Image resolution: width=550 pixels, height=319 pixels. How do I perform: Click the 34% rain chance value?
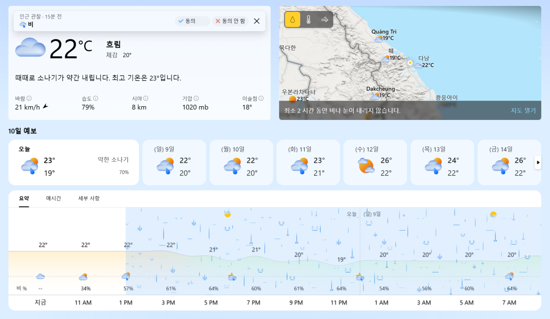click(x=86, y=288)
